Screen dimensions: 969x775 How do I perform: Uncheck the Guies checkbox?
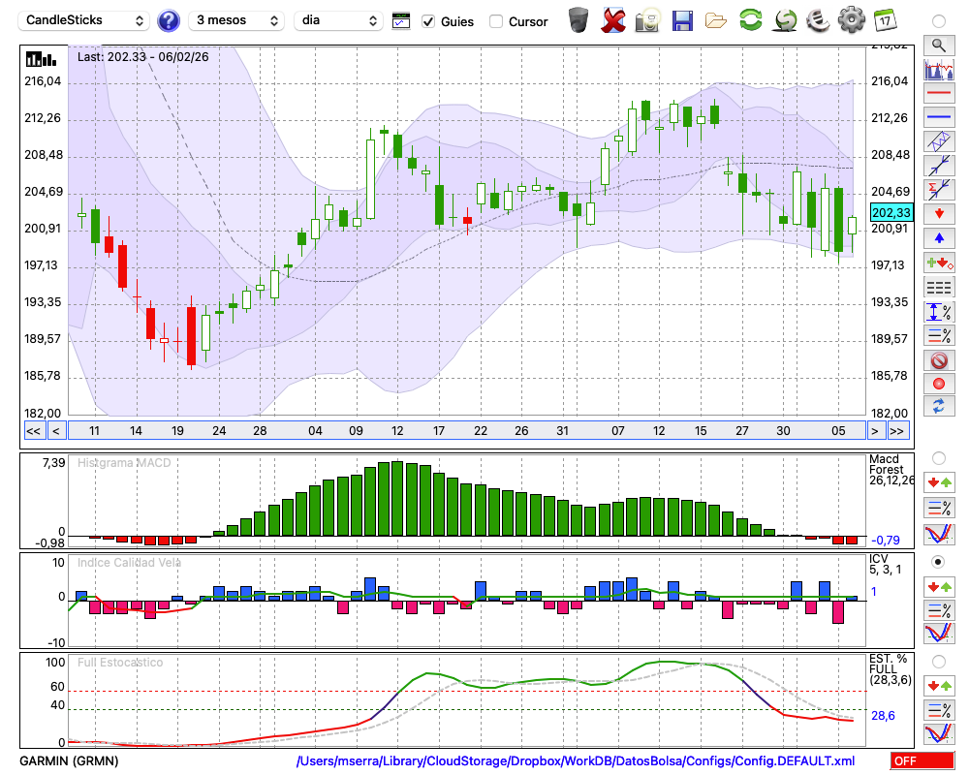[x=428, y=21]
